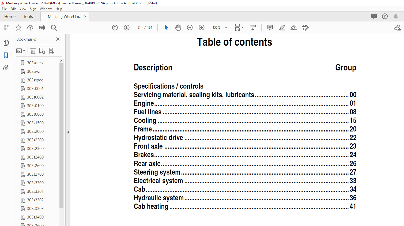Click the read mode scrolling icon
404x226 pixels.
(253, 28)
